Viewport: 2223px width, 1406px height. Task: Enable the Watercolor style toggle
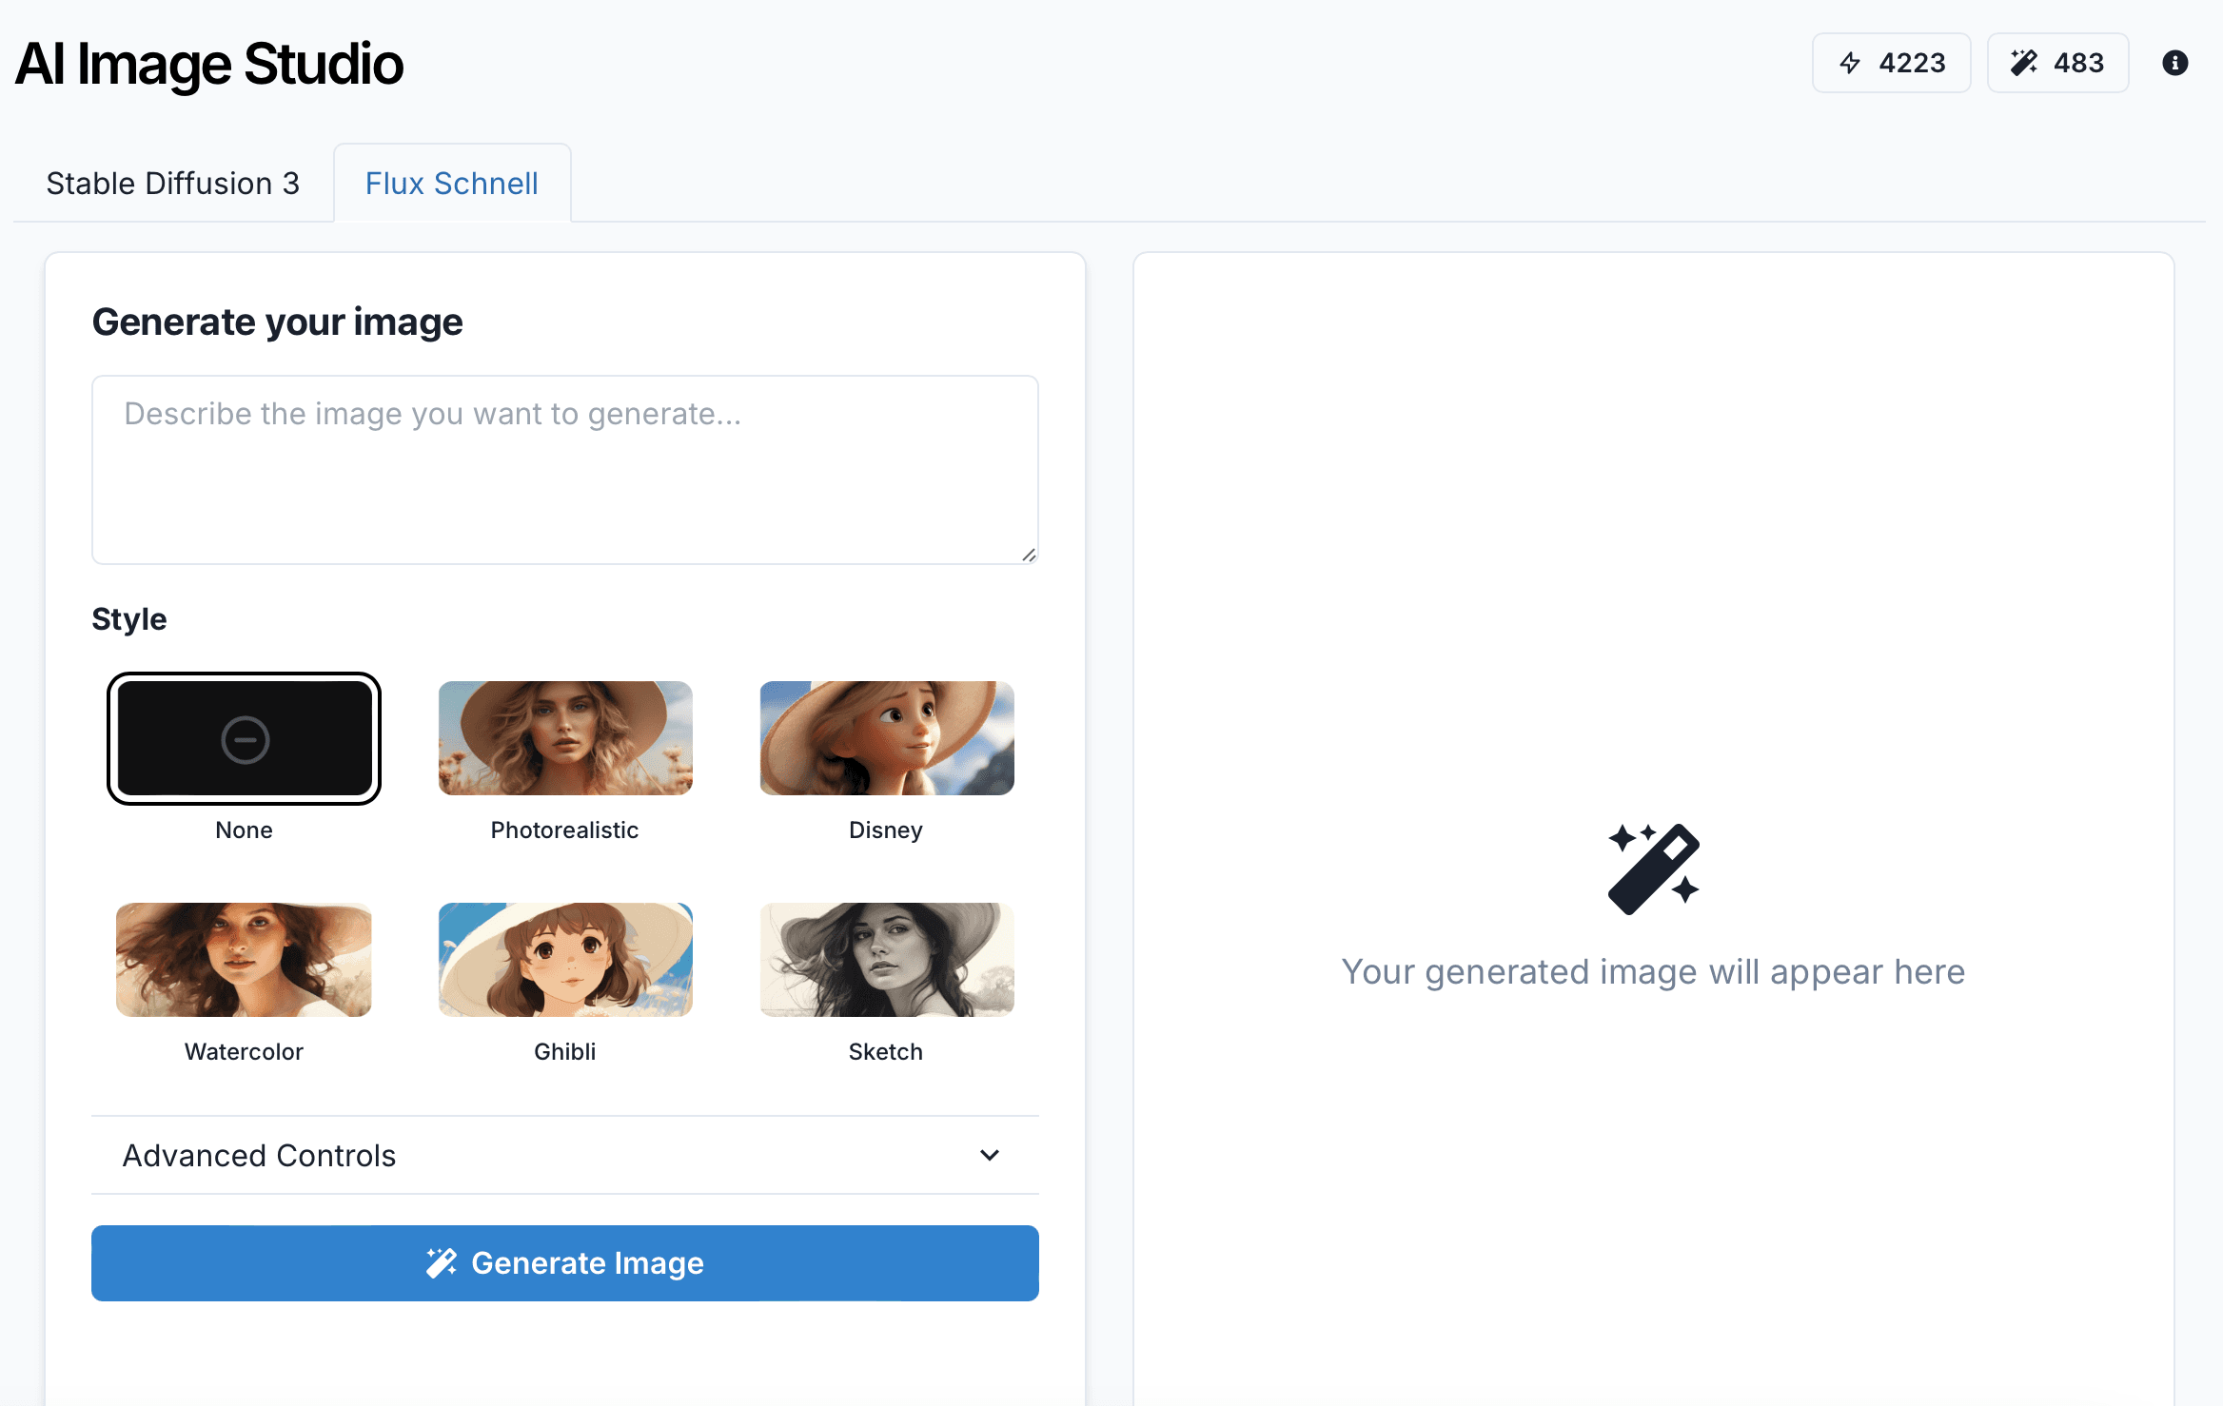click(245, 959)
